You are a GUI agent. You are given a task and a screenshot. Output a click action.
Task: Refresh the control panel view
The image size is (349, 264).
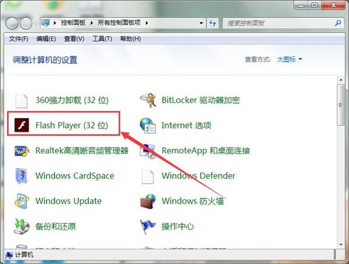point(212,23)
